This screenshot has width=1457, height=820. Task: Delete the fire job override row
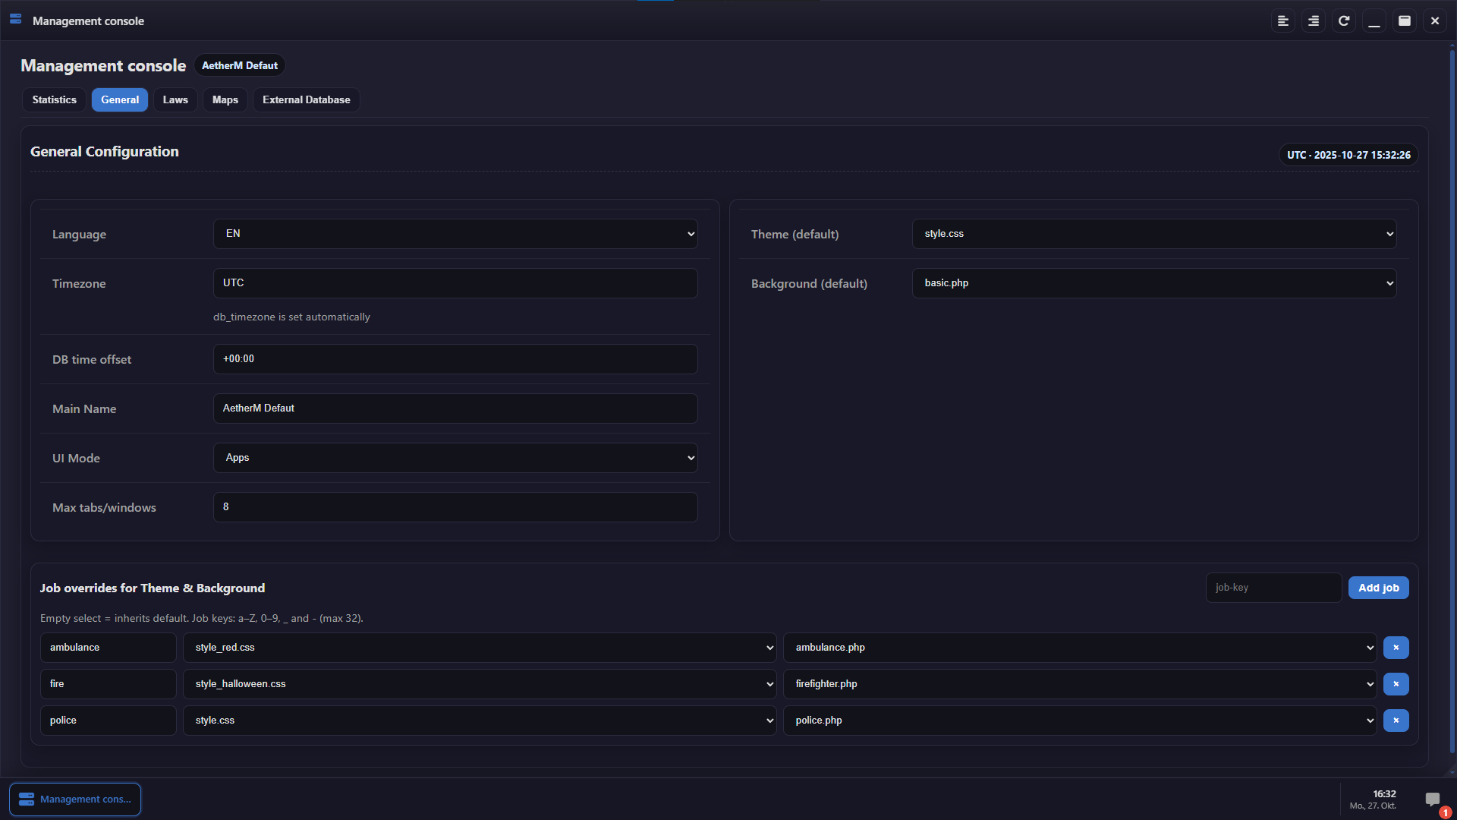[x=1396, y=684]
